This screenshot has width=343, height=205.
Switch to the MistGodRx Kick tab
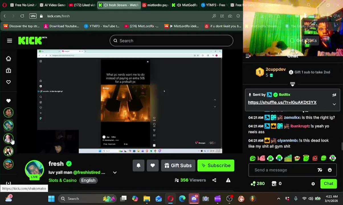tap(184, 5)
